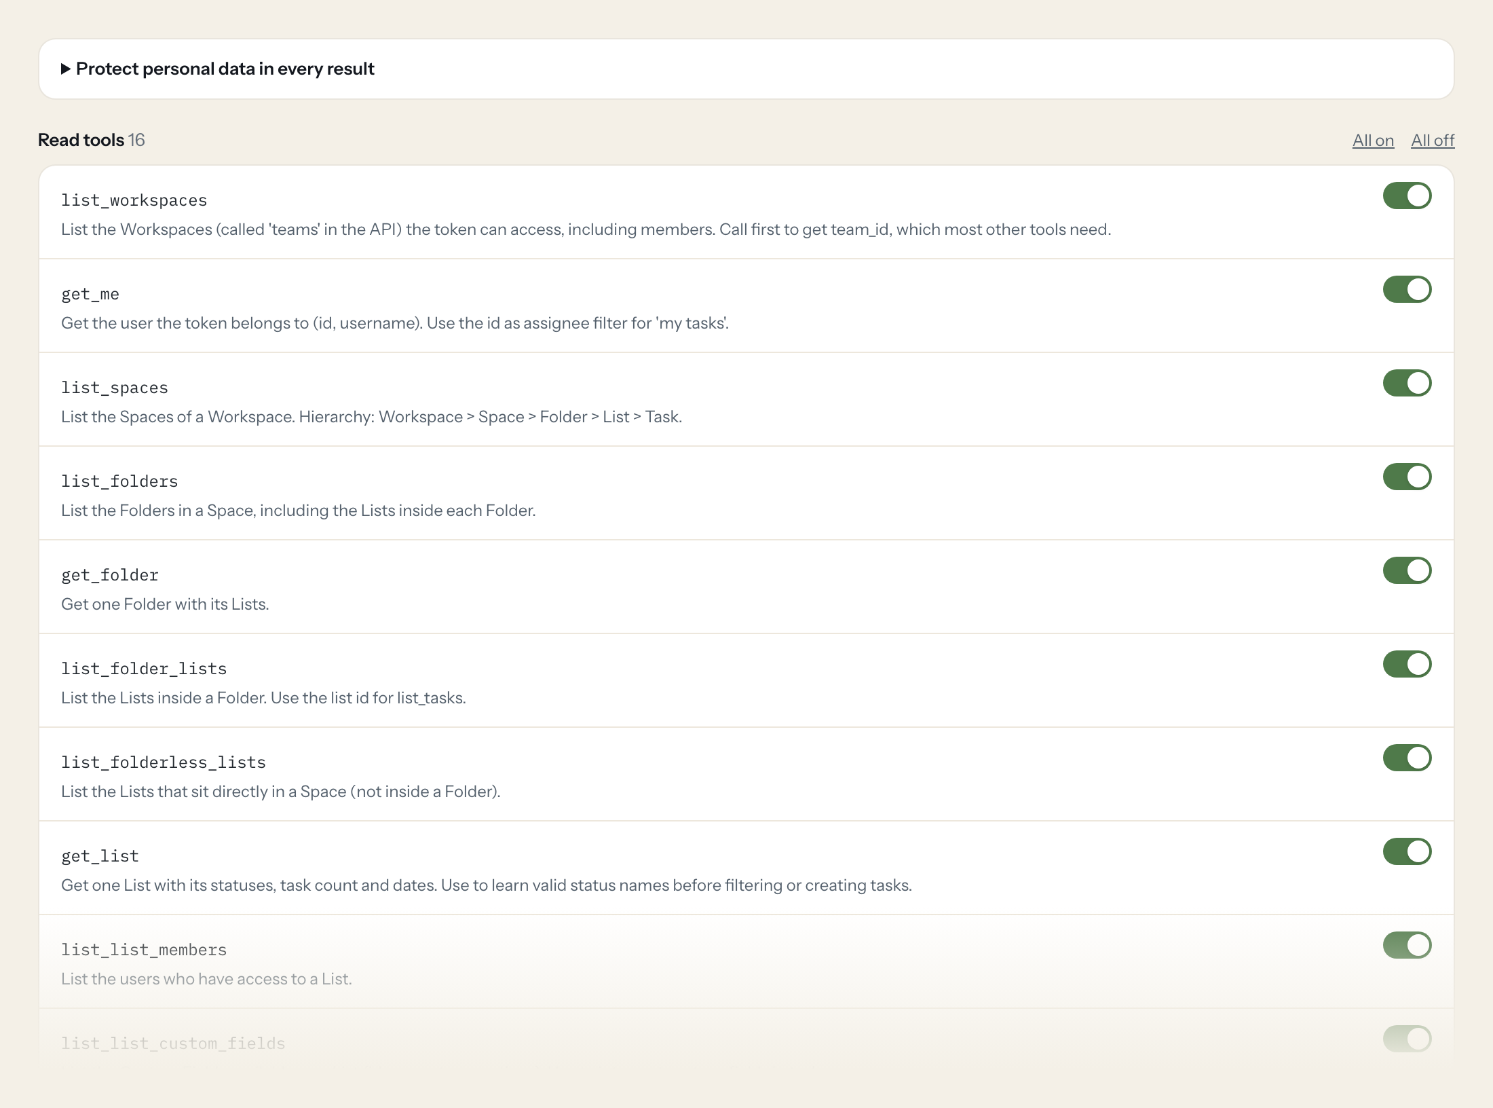Viewport: 1493px width, 1108px height.
Task: Click description about Lists directly in a Space
Action: point(280,792)
